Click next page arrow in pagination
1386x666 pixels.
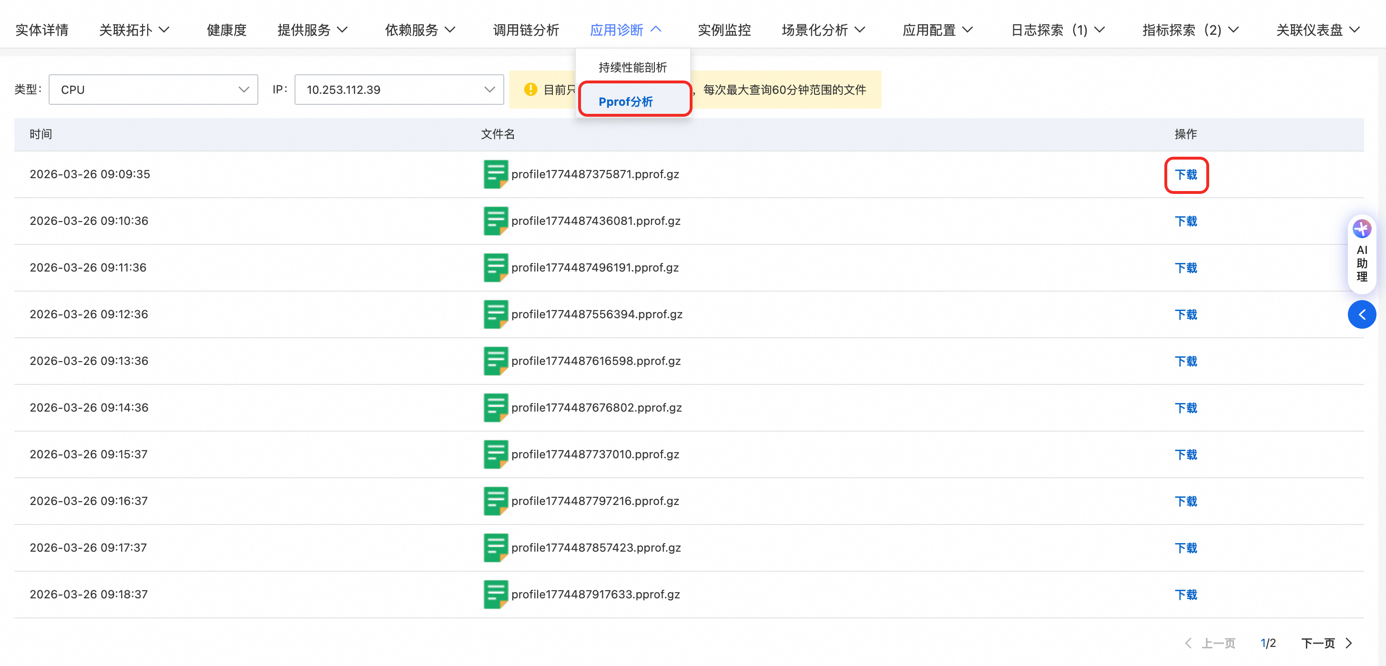click(x=1349, y=644)
